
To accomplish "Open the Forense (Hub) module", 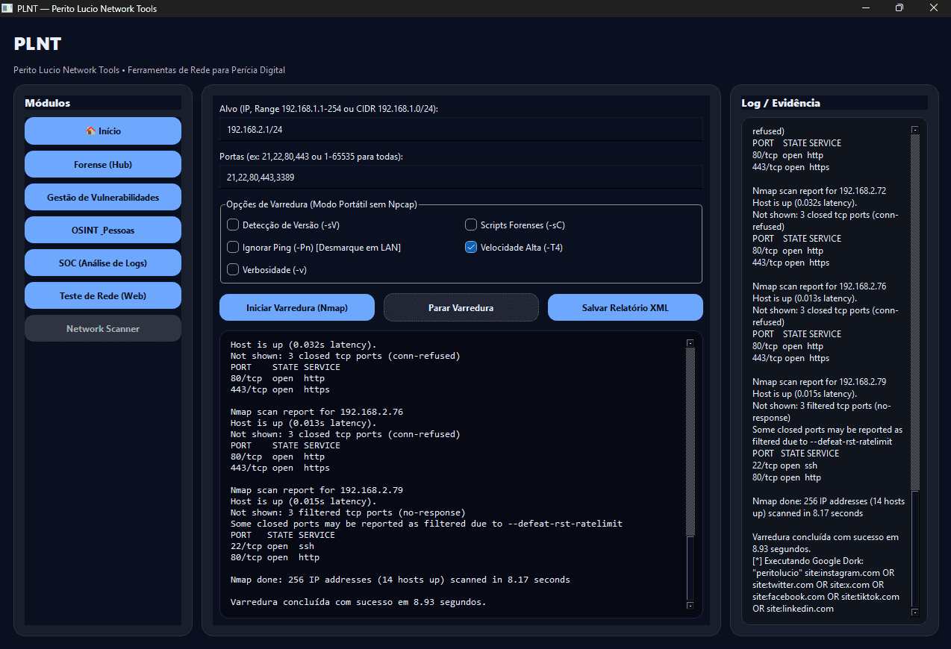I will coord(102,163).
